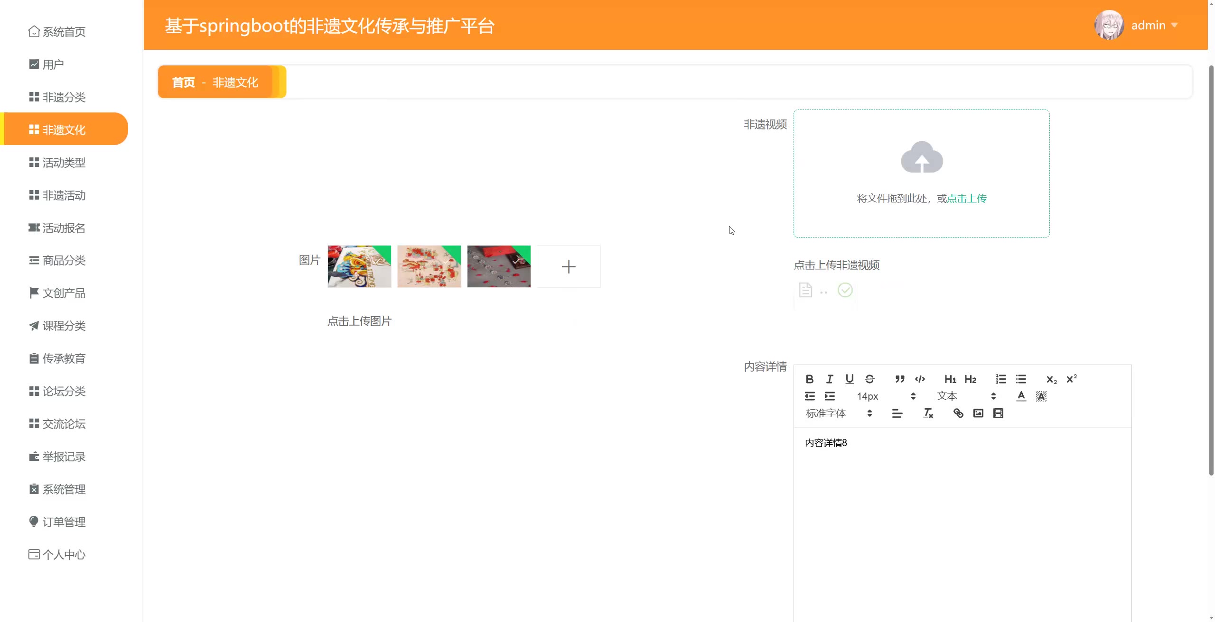This screenshot has height=622, width=1215.
Task: Toggle underline formatting
Action: (x=850, y=379)
